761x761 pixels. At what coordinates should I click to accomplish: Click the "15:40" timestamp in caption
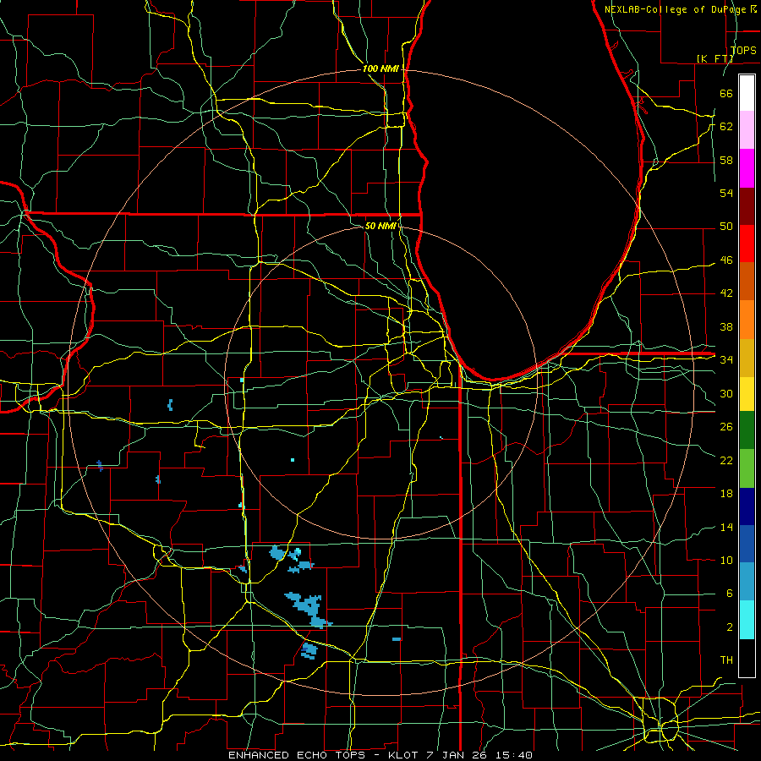tap(514, 755)
